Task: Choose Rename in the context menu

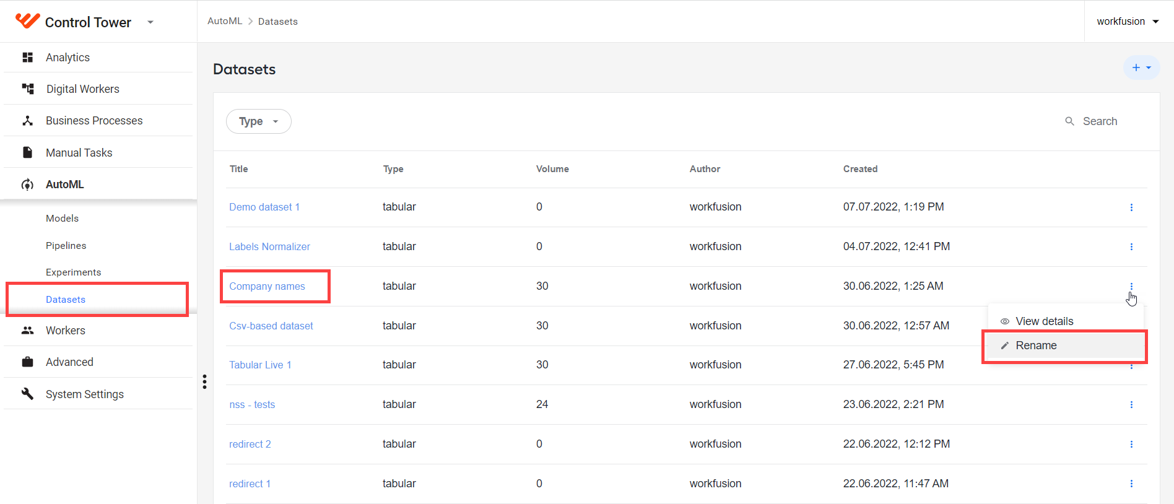Action: point(1065,345)
